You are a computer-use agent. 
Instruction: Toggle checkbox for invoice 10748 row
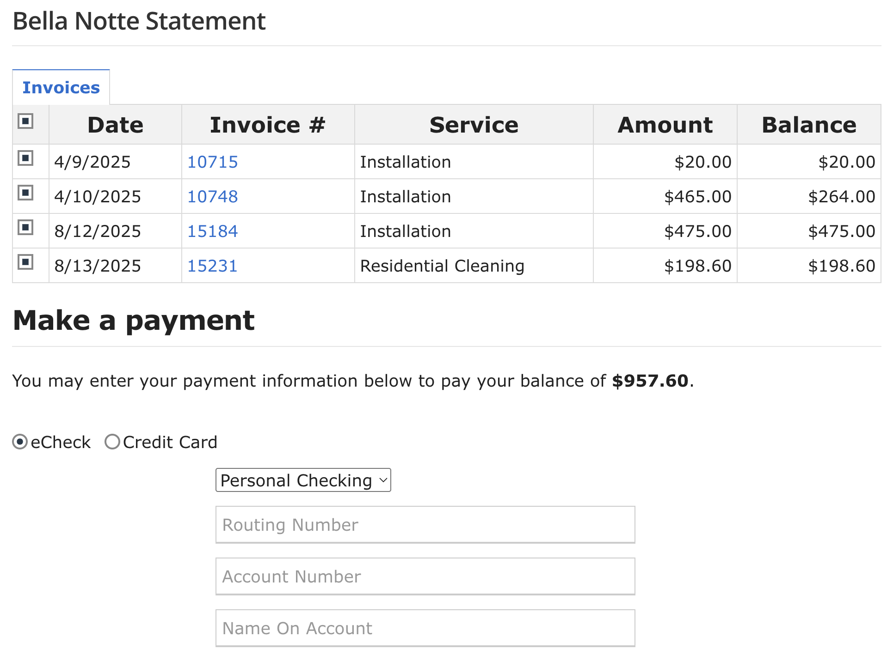25,193
